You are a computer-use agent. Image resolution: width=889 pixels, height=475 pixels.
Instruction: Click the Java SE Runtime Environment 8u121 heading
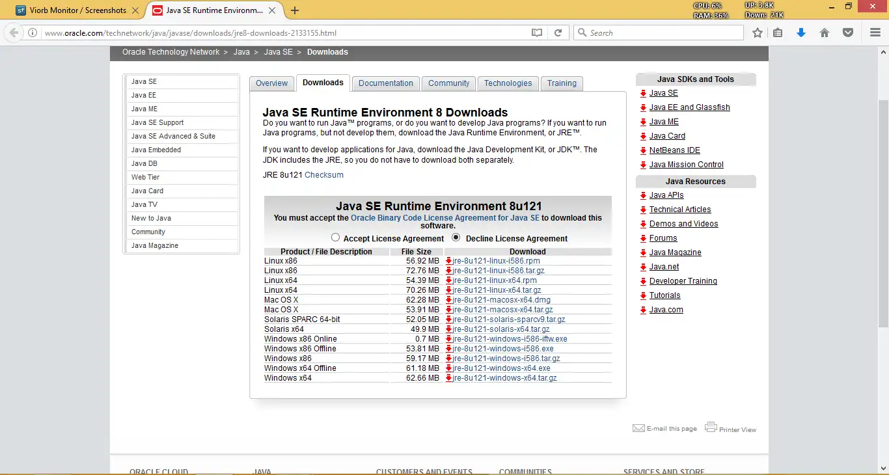click(439, 206)
